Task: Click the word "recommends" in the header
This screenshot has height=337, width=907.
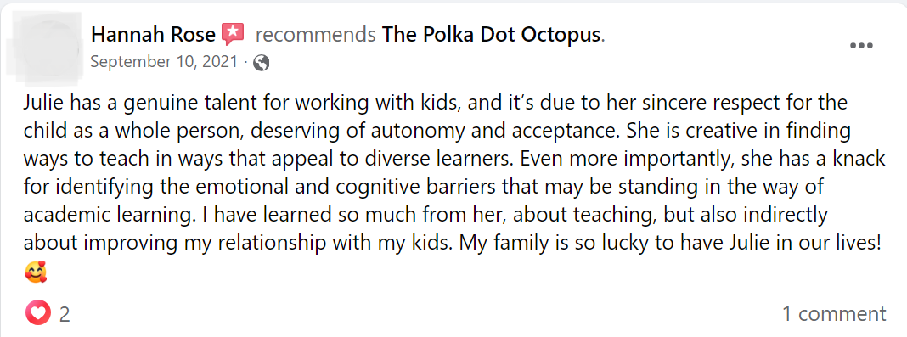Action: [316, 36]
